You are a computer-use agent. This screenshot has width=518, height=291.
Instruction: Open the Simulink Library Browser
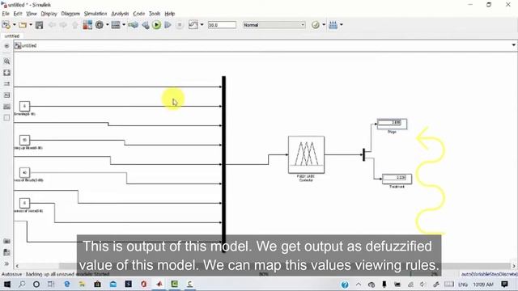87,25
